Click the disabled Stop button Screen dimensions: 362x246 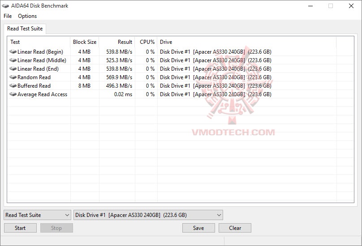pos(56,228)
